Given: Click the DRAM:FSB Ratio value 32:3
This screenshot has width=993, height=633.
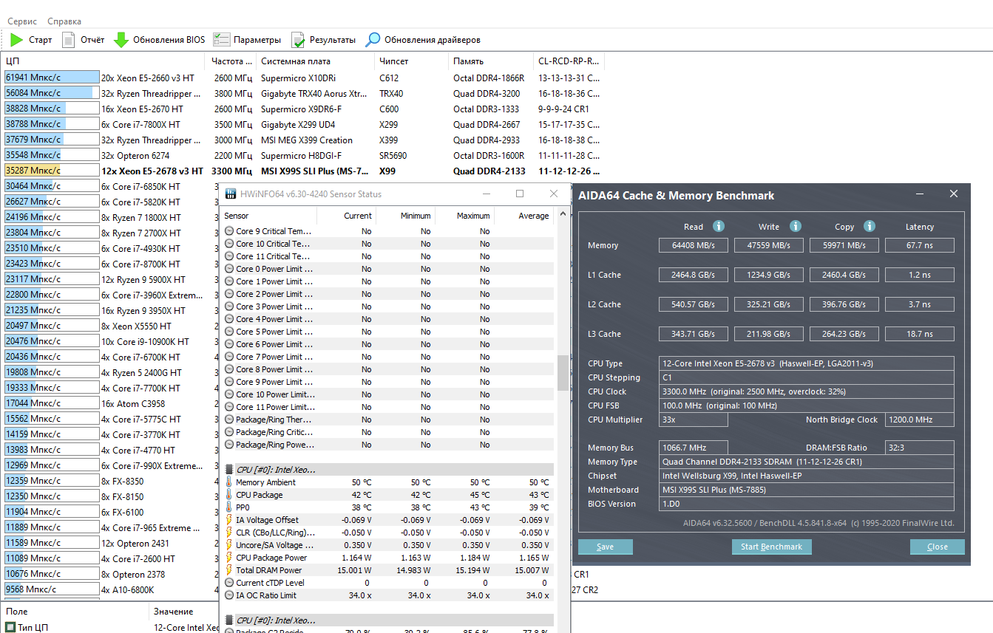Looking at the screenshot, I should 920,448.
